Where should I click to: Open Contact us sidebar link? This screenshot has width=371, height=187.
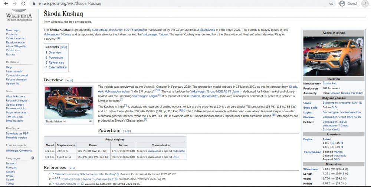pyautogui.click(x=13, y=51)
